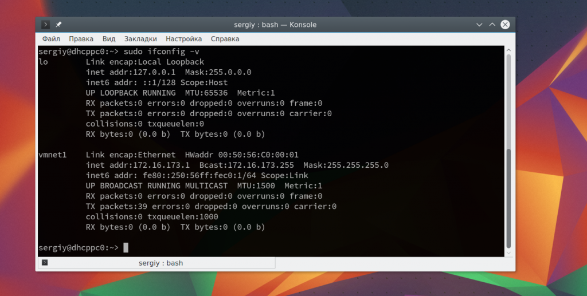Screen dimensions: 587x296
Task: Maximize the Konsole window
Action: pyautogui.click(x=492, y=25)
